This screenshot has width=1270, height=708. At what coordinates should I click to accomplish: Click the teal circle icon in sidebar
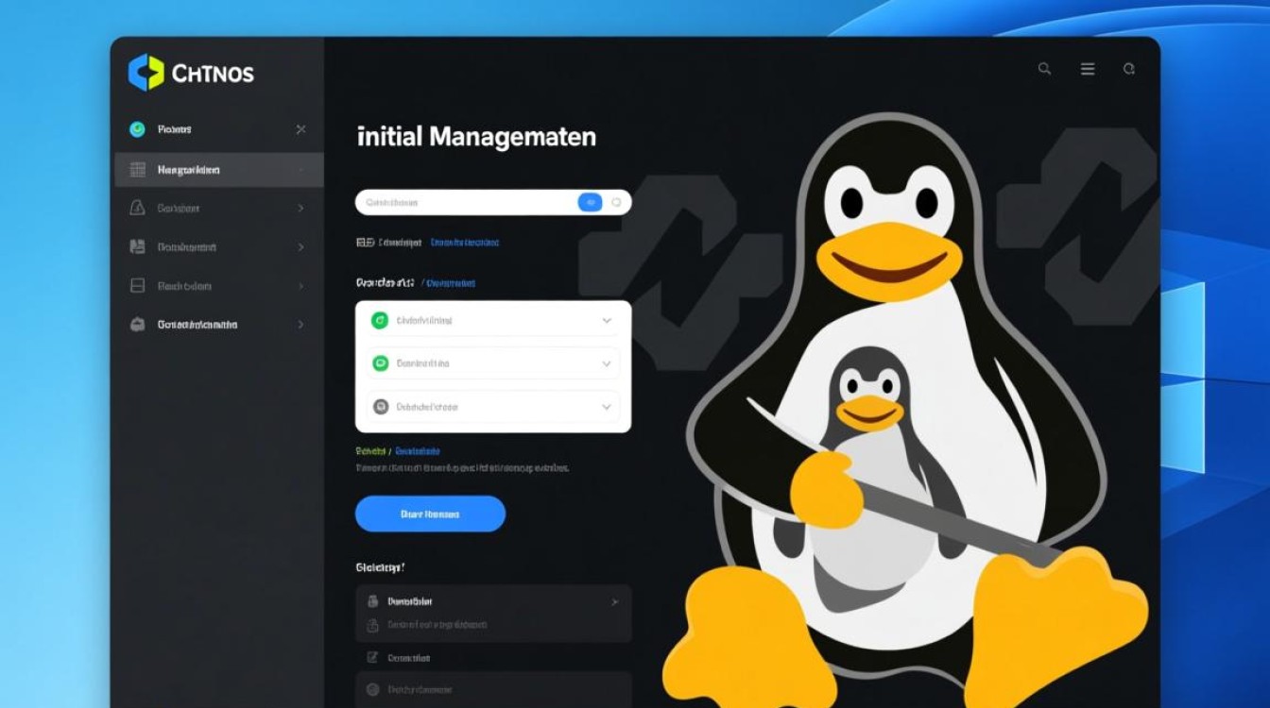(137, 129)
